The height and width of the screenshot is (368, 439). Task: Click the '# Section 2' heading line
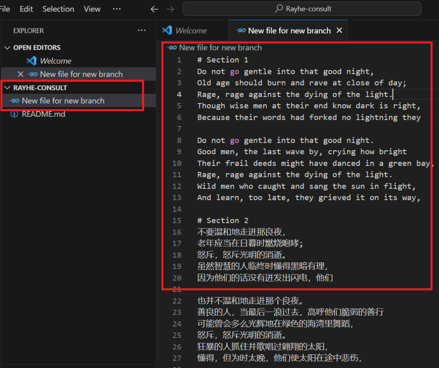tap(223, 220)
